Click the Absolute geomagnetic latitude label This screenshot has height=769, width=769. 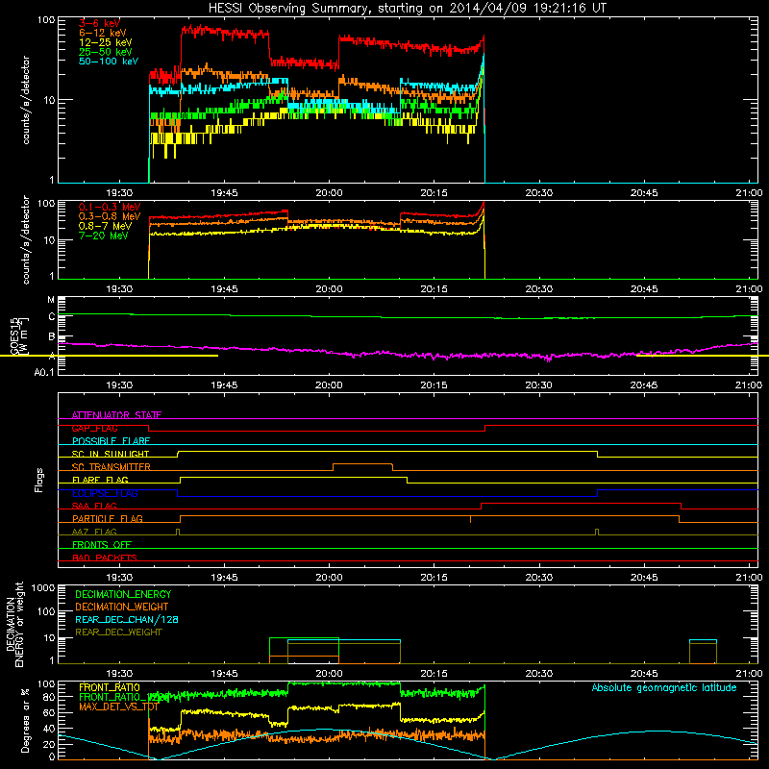pos(664,687)
